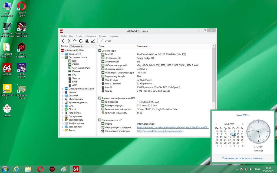Open 3D Vision Photo Viewer desktop icon
Image resolution: width=277 pixels, height=173 pixels.
(x=7, y=30)
